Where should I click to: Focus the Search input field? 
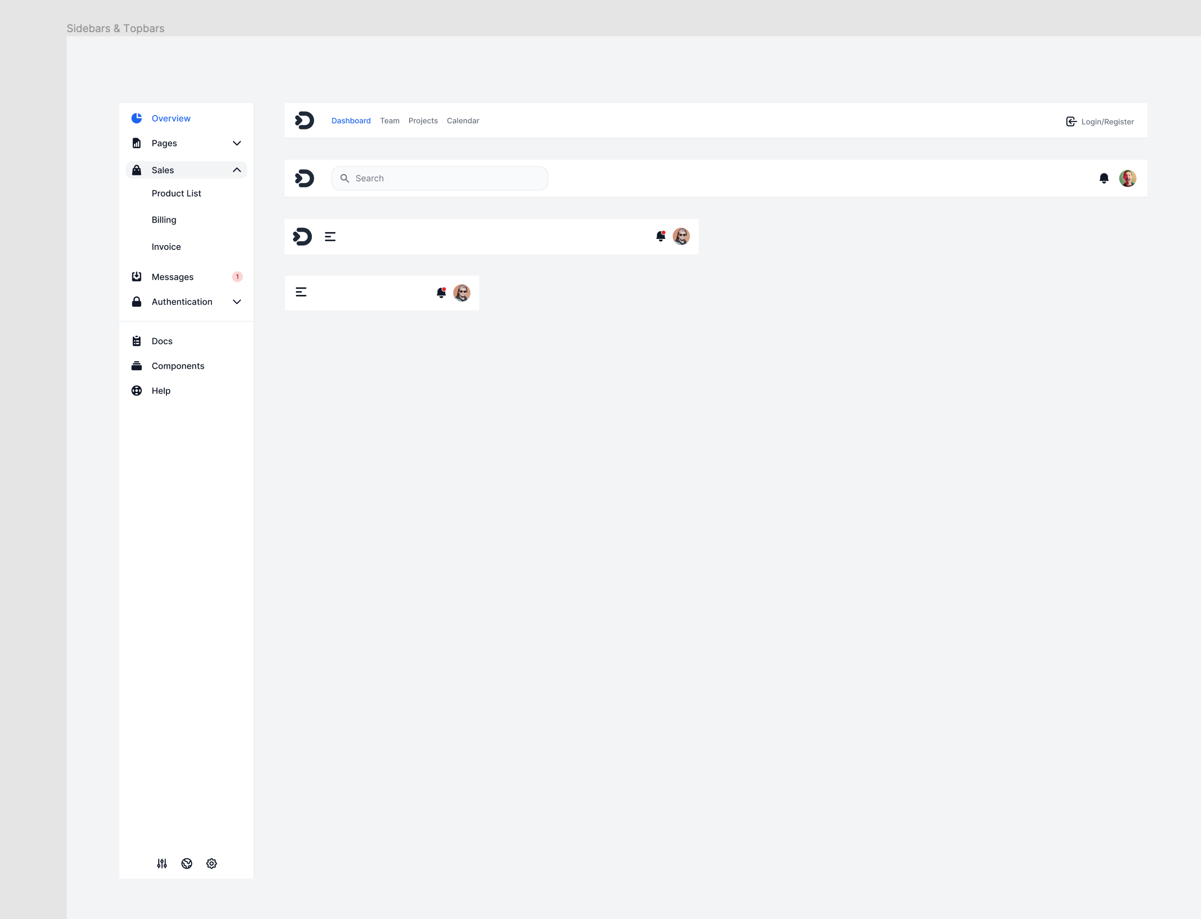[x=440, y=178]
